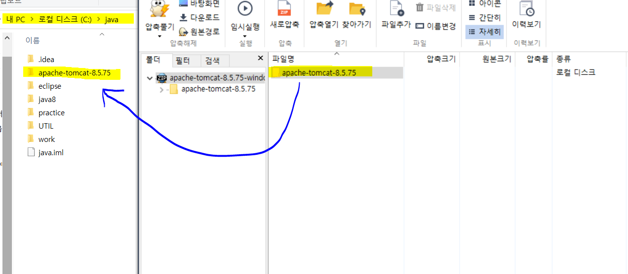The height and width of the screenshot is (274, 628).
Task: Click 로컬 디스크 (C:) breadcrumb
Action: coord(65,19)
